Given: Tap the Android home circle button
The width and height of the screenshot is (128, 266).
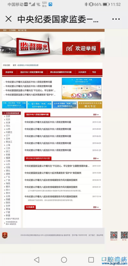Looking at the screenshot, I should coord(64,259).
